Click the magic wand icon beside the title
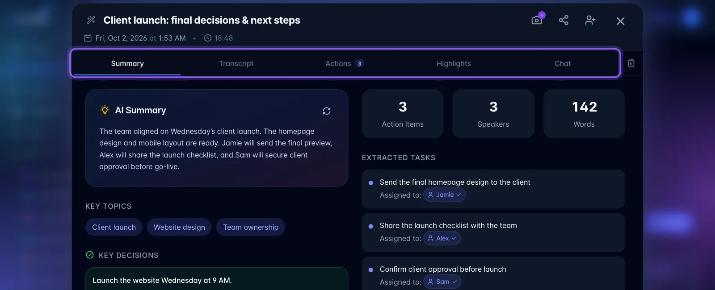Image resolution: width=715 pixels, height=290 pixels. [x=91, y=20]
